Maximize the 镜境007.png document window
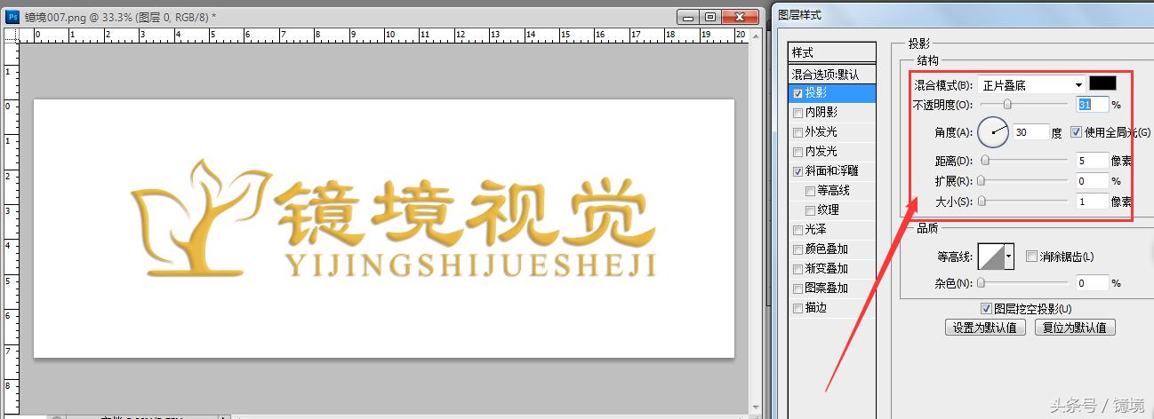Image resolution: width=1154 pixels, height=419 pixels. [x=710, y=16]
